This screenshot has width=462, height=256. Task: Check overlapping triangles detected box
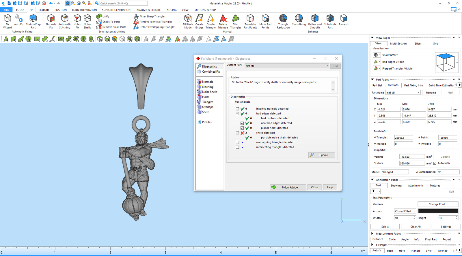click(237, 142)
